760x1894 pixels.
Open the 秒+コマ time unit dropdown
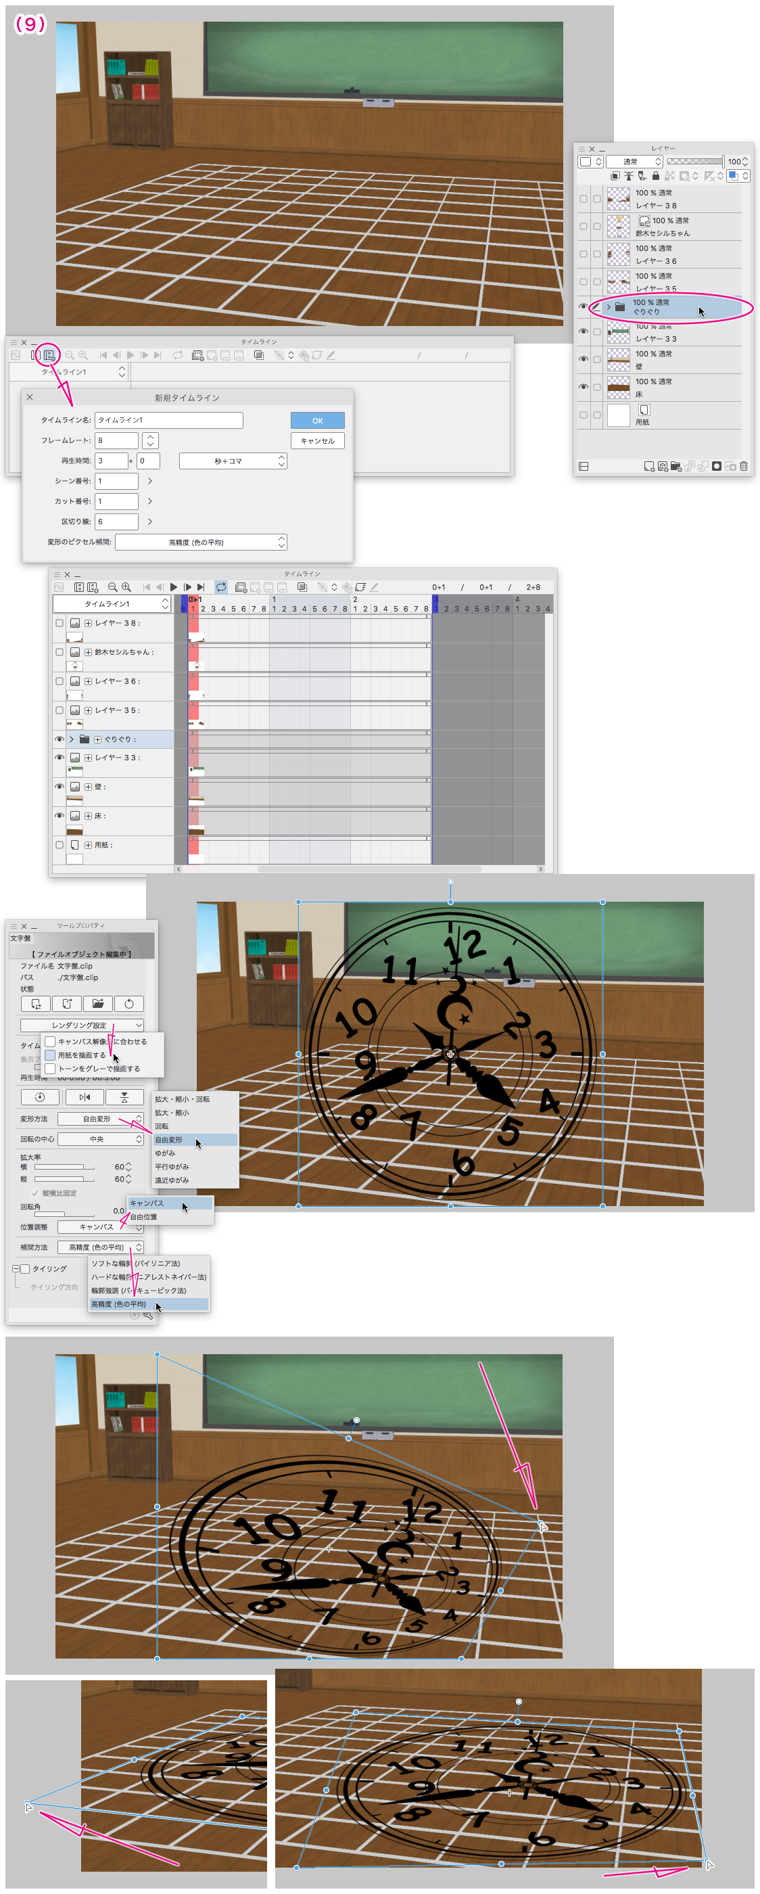(233, 461)
